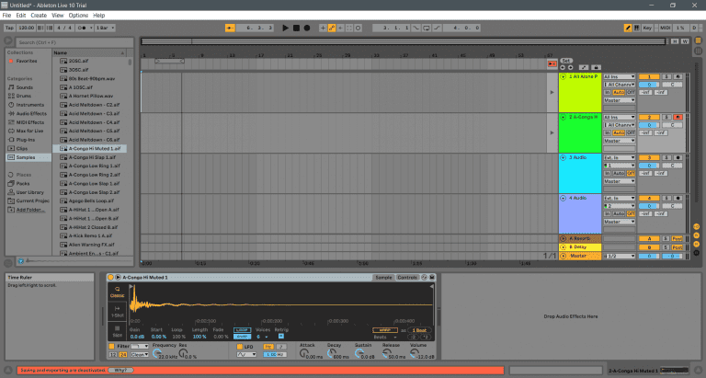Image resolution: width=706 pixels, height=378 pixels.
Task: Open track 2 Master output dropdown
Action: [619, 141]
